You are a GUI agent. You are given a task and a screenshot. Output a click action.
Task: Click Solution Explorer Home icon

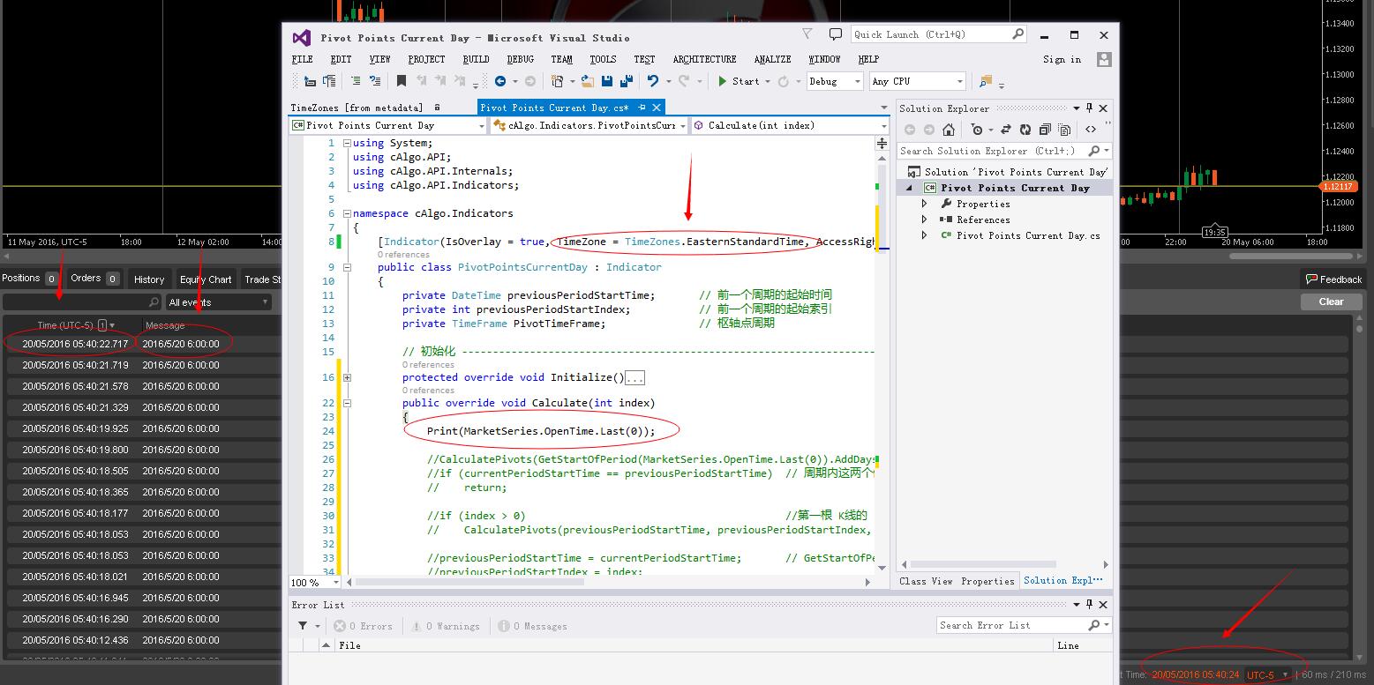point(949,130)
